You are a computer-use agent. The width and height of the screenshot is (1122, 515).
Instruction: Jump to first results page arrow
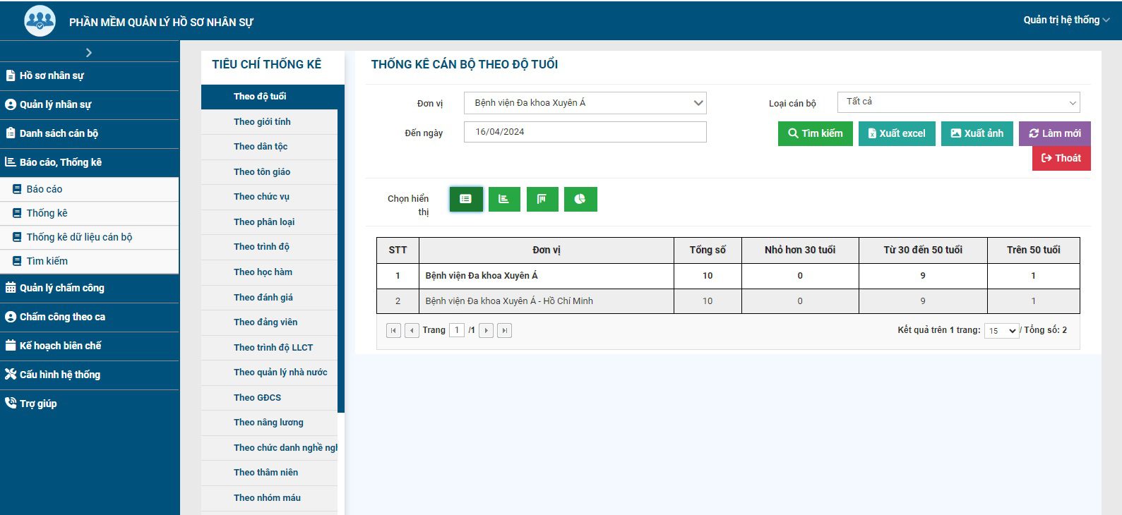[393, 330]
